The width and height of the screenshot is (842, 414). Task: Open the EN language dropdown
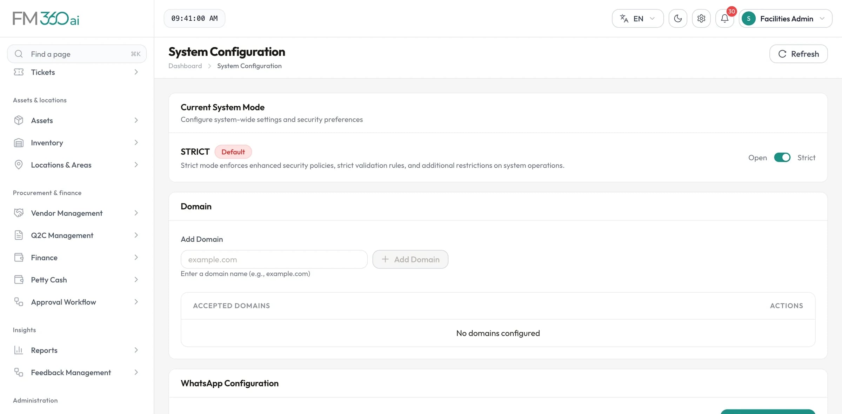click(638, 19)
